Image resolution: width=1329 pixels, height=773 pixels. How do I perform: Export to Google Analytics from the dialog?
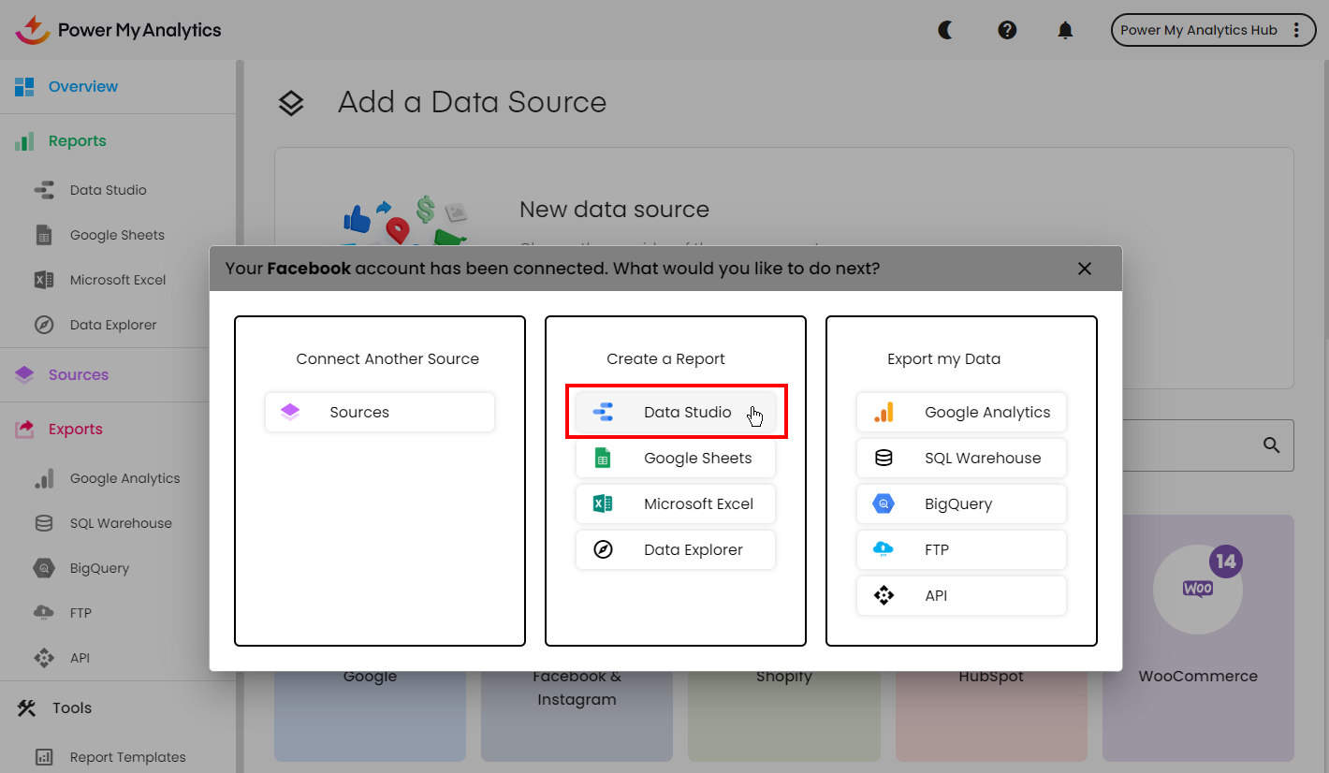tap(961, 412)
